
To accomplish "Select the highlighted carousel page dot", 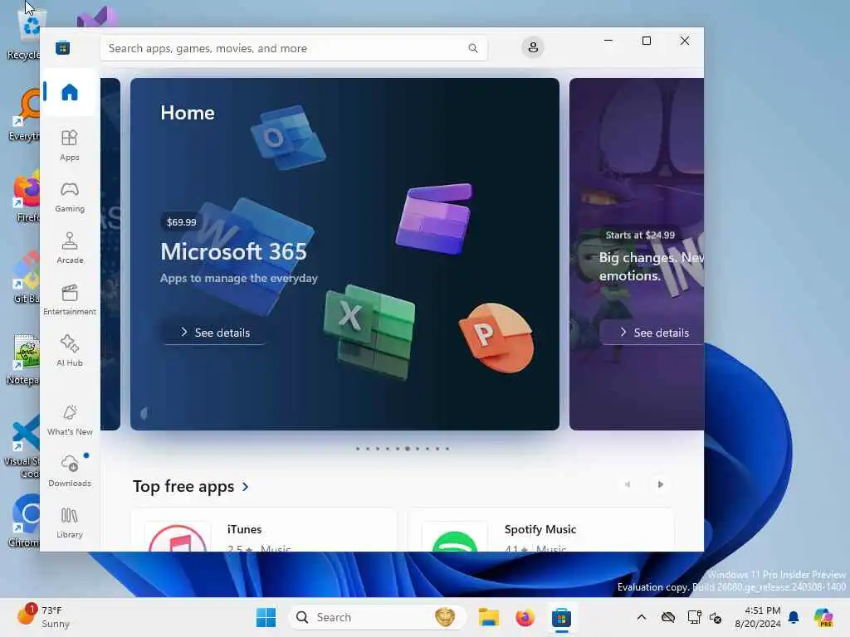I will pos(407,449).
